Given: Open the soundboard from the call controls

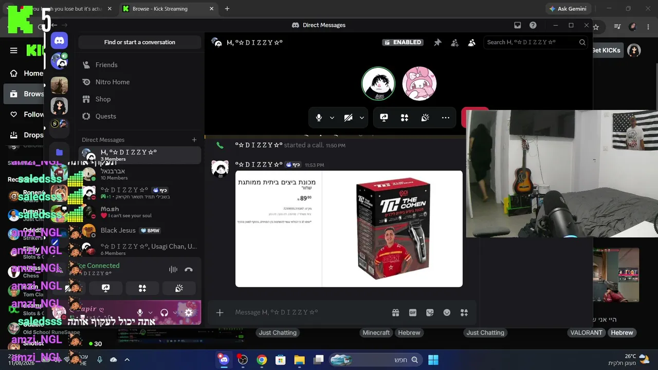Looking at the screenshot, I should coord(425,118).
